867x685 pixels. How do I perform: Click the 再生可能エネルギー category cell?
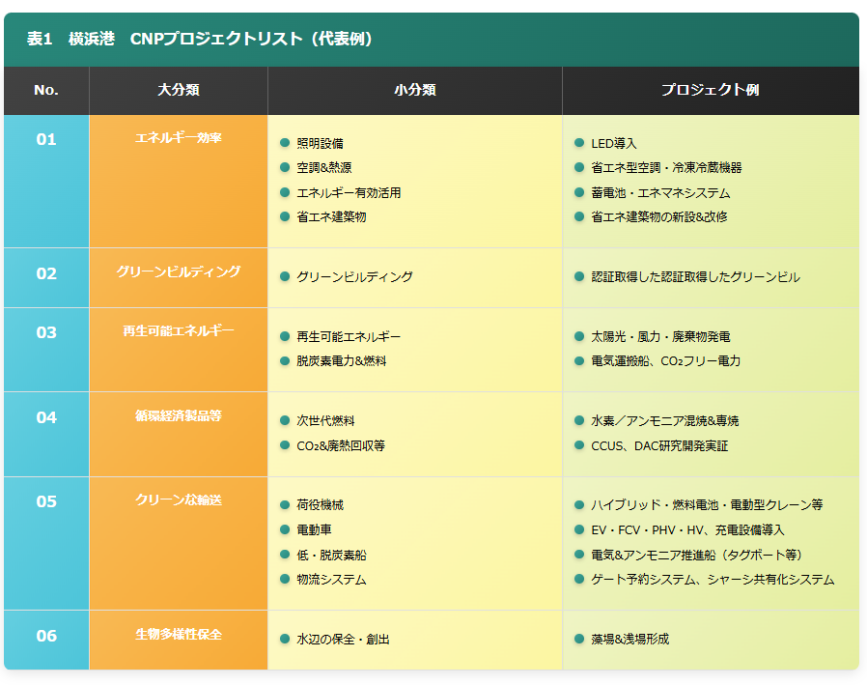coord(179,330)
